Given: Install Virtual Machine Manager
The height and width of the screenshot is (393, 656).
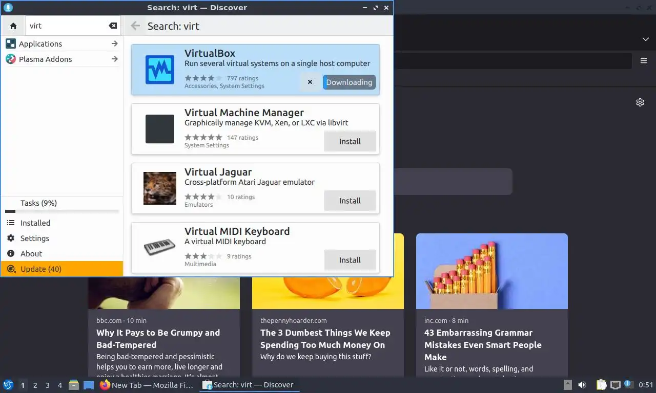Looking at the screenshot, I should (x=350, y=141).
